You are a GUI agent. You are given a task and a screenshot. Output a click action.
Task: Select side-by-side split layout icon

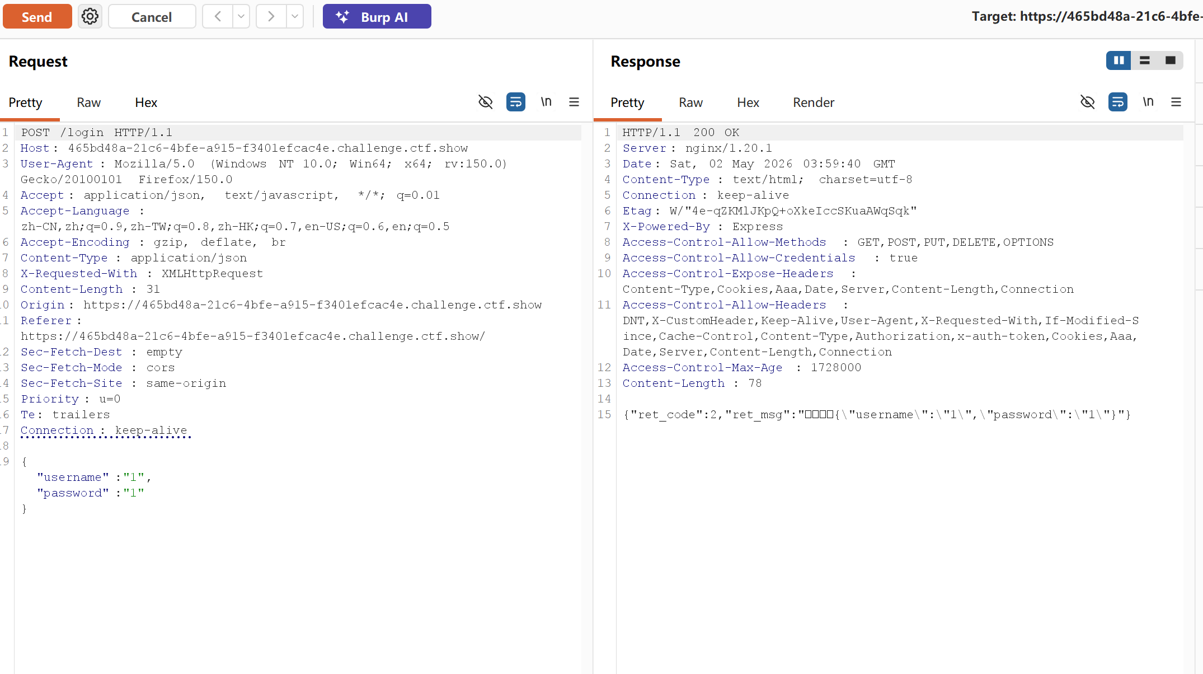click(1119, 60)
